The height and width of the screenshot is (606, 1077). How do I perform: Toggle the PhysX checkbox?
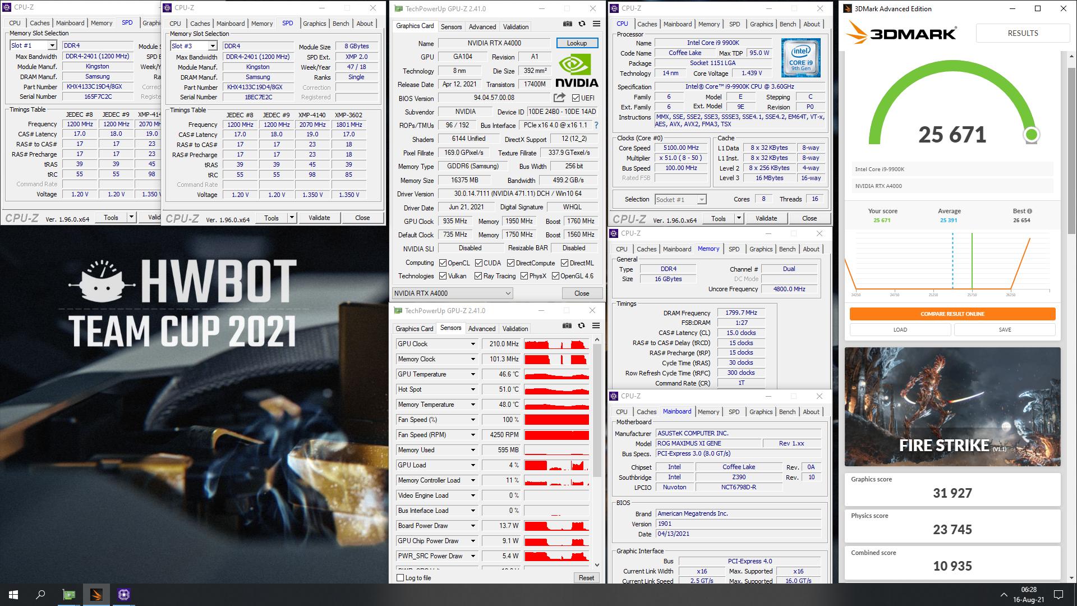[x=524, y=276]
